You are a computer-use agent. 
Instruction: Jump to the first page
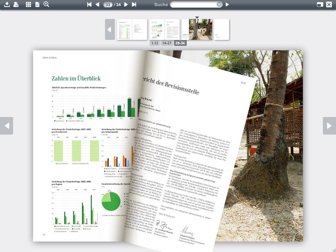tap(89, 5)
